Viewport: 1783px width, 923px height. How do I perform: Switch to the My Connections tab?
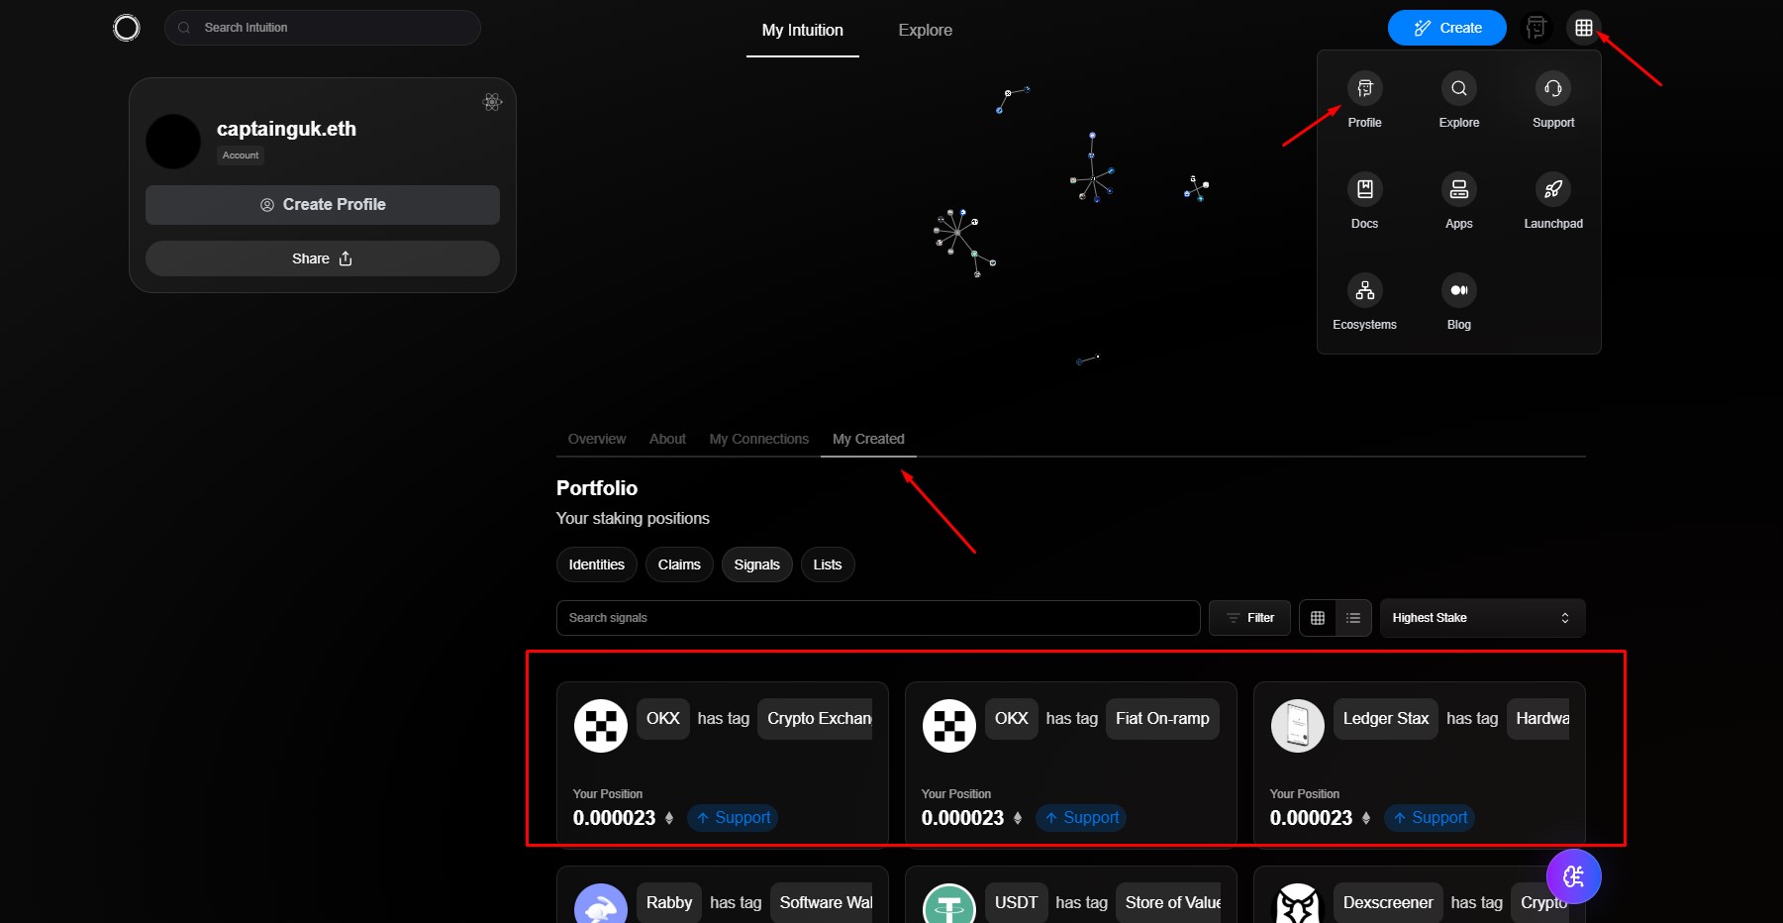tap(758, 439)
